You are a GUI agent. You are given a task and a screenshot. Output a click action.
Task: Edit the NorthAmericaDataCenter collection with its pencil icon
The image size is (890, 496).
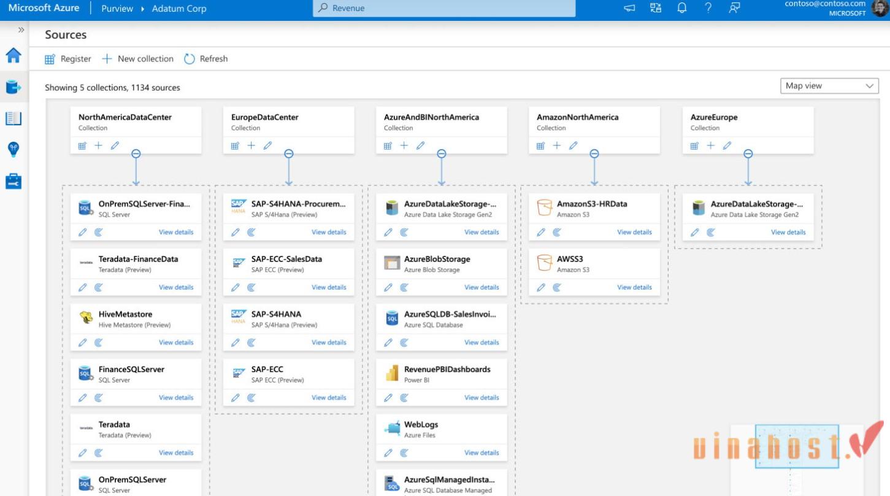pyautogui.click(x=115, y=145)
